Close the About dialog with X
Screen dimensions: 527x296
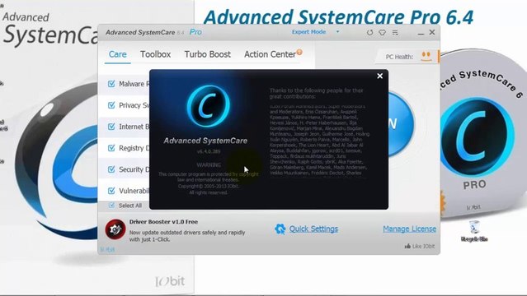point(380,76)
